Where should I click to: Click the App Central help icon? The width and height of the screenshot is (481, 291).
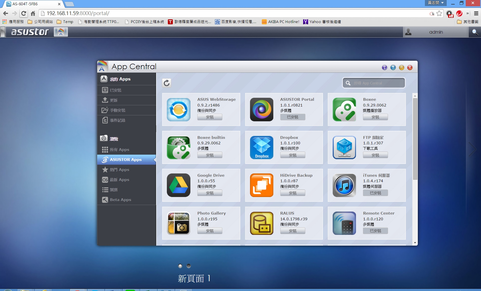(x=393, y=67)
